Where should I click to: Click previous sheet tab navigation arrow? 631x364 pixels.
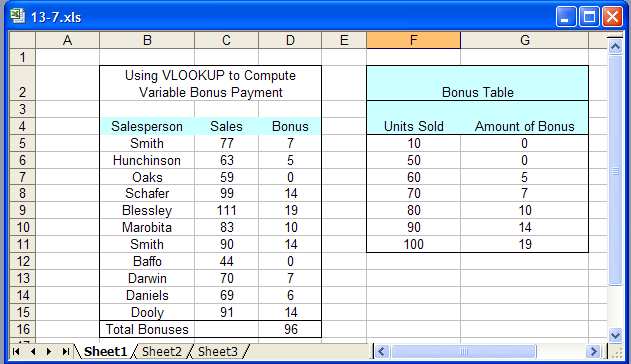(33, 352)
